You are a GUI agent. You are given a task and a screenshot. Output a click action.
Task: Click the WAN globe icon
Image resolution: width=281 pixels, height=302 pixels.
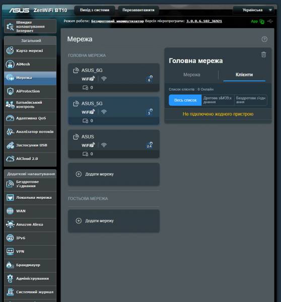[x=10, y=211]
